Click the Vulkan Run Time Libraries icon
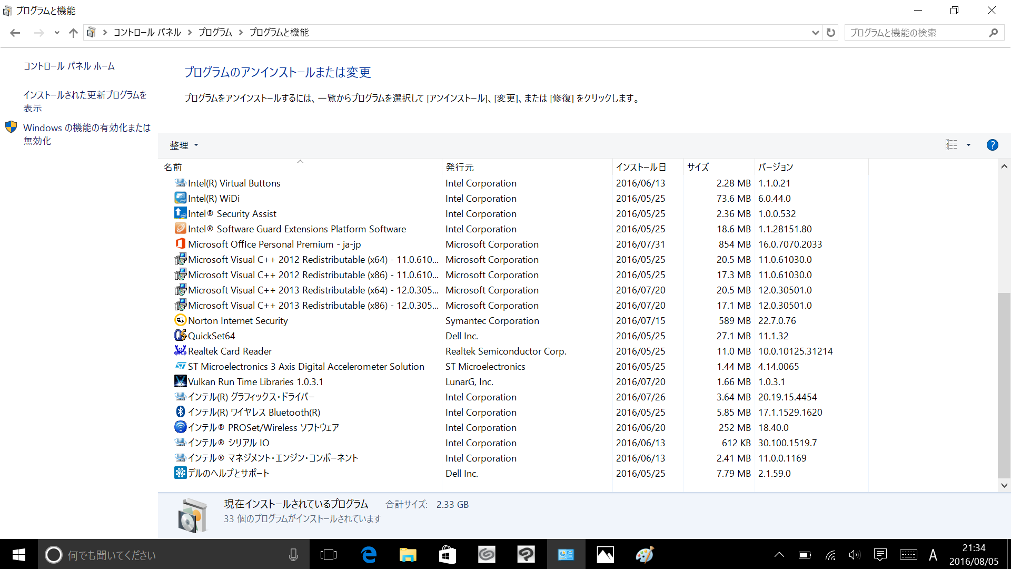Screen dimensions: 1011x569 click(180, 381)
